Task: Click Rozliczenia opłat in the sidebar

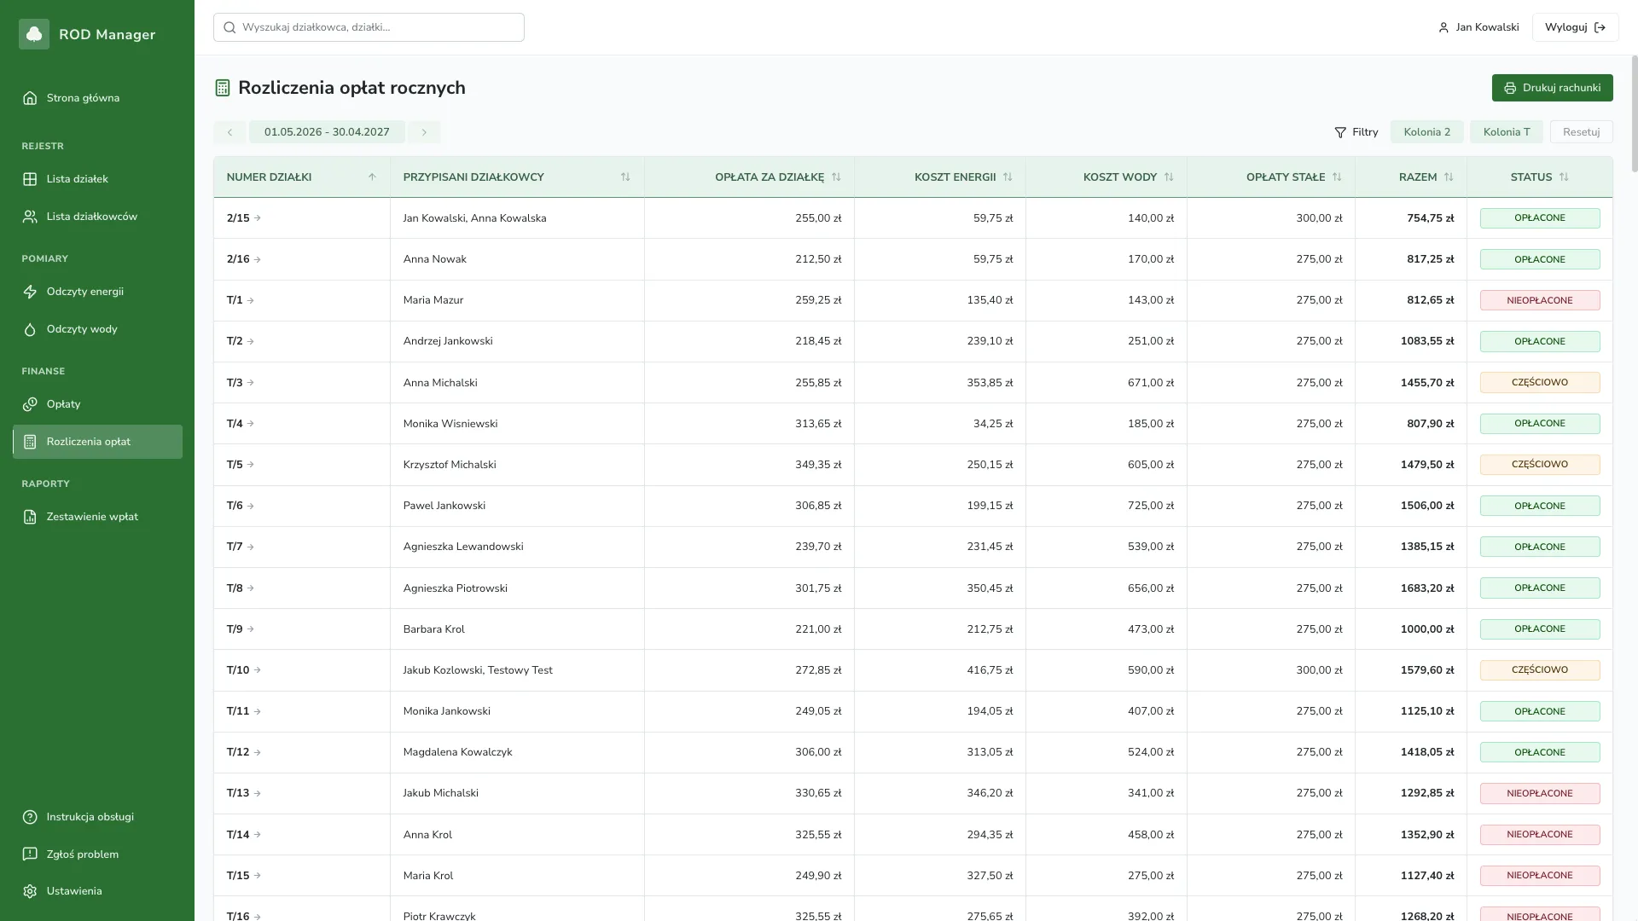Action: 97,442
